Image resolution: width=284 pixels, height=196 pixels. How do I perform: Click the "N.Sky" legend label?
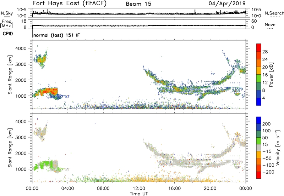tap(7, 13)
